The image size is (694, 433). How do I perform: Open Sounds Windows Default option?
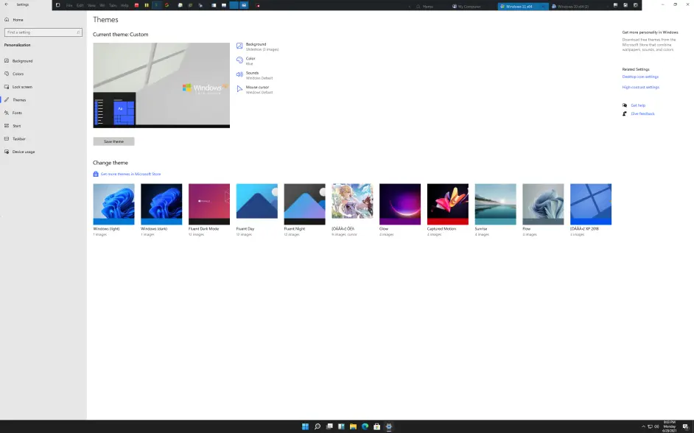click(254, 75)
